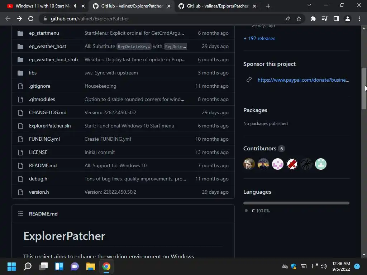Open the .gitignore file
The image size is (367, 275).
39,86
